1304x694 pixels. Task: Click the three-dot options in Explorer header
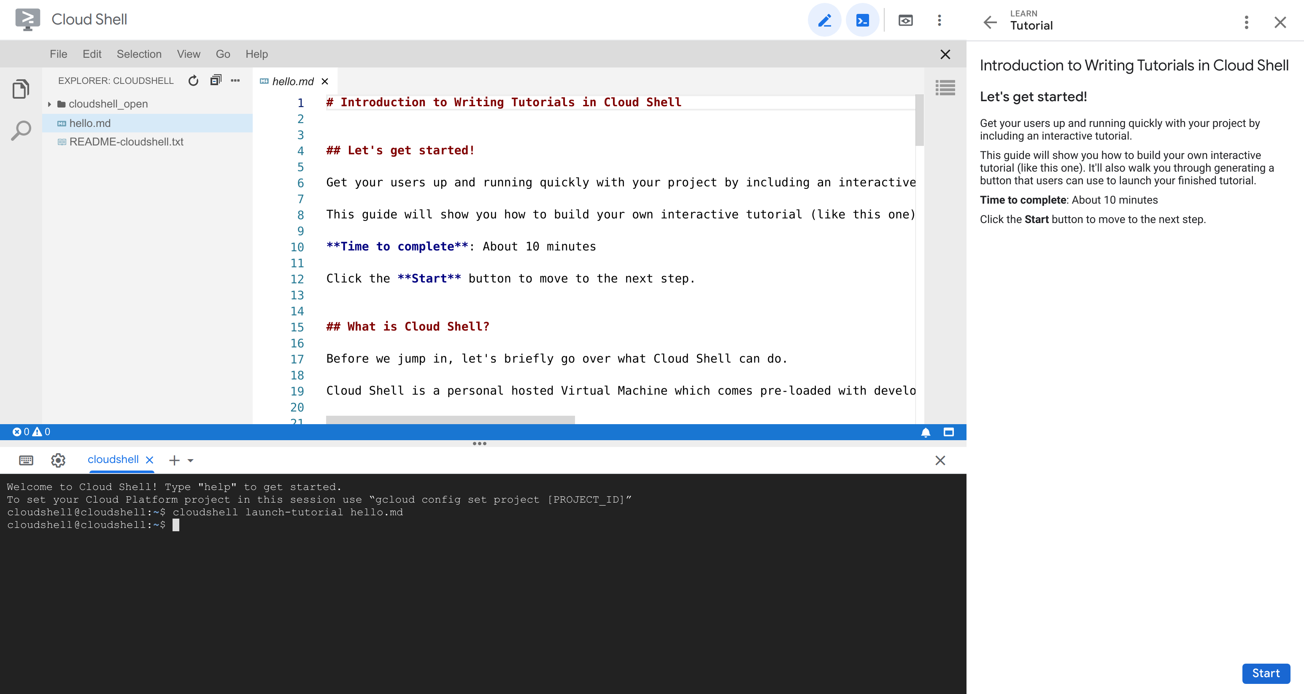click(234, 80)
